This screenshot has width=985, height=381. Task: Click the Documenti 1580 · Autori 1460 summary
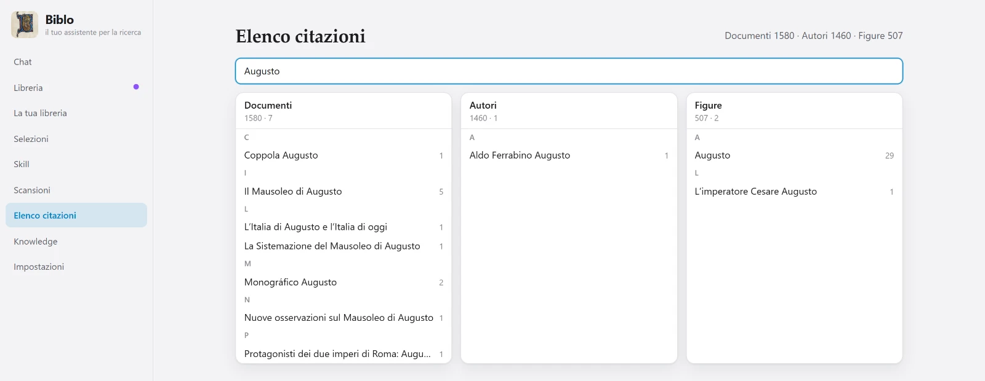click(x=813, y=36)
